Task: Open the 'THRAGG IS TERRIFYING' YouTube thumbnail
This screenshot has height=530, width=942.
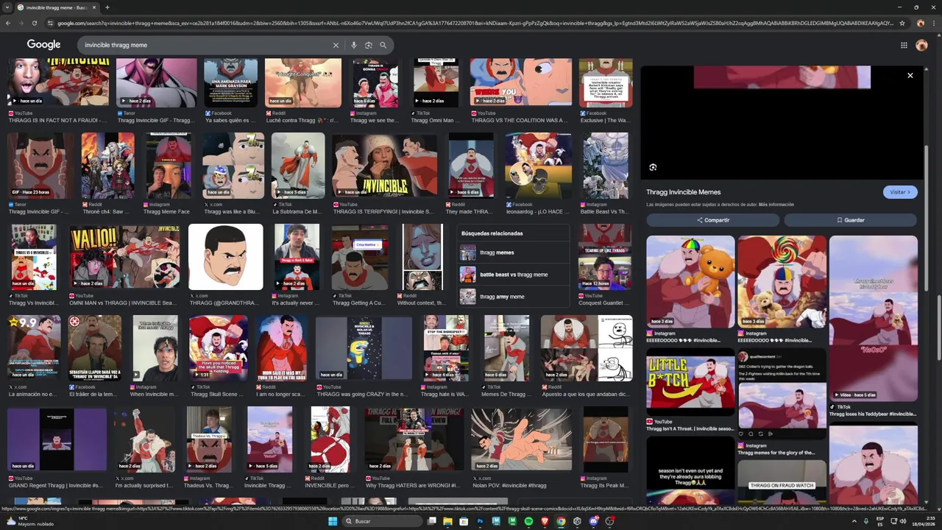Action: [x=384, y=166]
